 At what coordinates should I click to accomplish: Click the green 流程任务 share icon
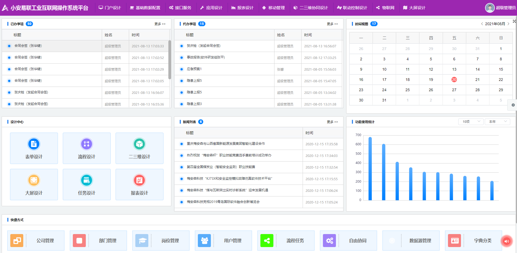point(267,241)
